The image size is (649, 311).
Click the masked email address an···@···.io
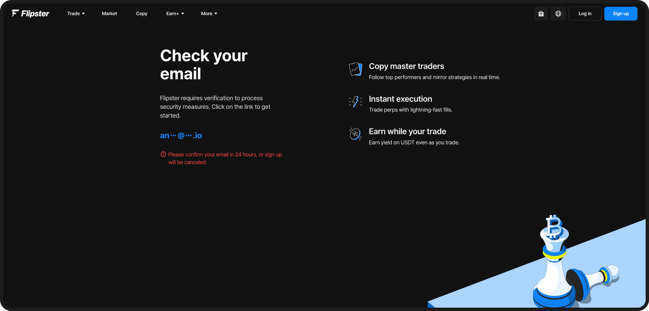tap(181, 136)
